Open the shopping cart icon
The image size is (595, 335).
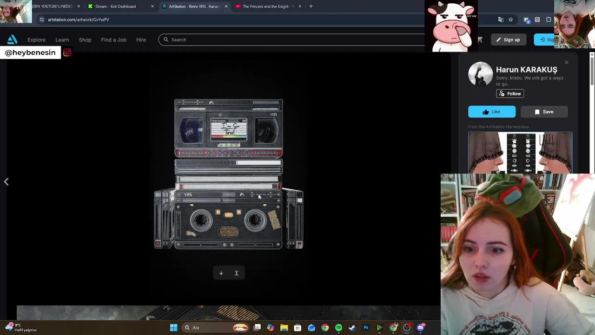click(480, 40)
